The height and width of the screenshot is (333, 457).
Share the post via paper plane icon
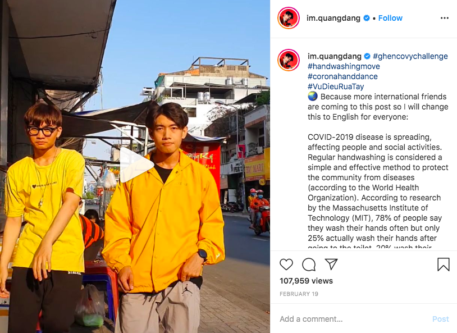pos(331,264)
